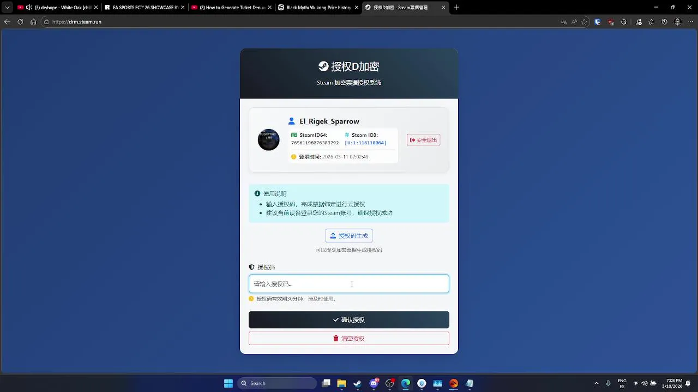Open Task View in taskbar
698x392 pixels.
(x=326, y=383)
